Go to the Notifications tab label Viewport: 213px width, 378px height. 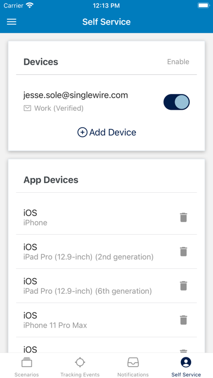(133, 375)
